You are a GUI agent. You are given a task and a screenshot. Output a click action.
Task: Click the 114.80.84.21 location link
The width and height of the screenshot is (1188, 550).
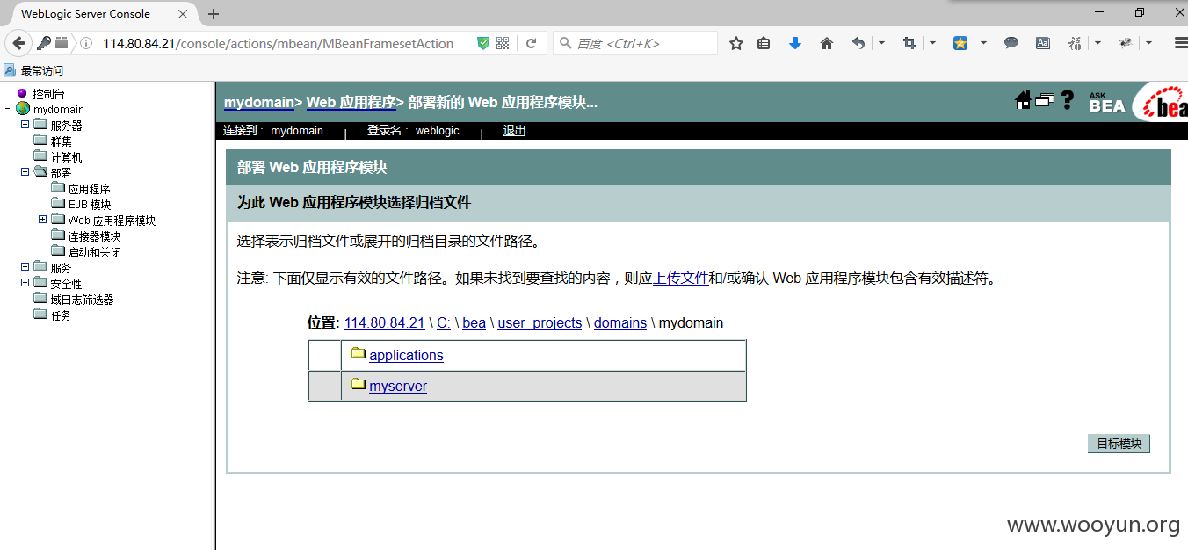(x=384, y=322)
